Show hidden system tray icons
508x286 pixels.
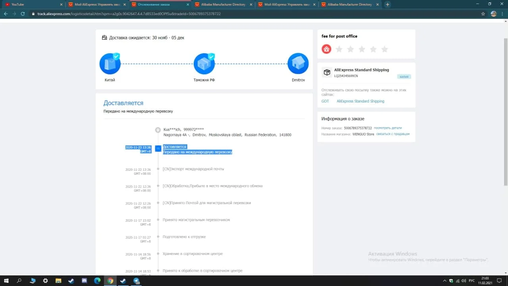click(444, 281)
